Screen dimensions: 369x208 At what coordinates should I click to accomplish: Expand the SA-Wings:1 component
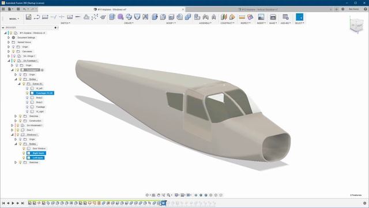9,56
